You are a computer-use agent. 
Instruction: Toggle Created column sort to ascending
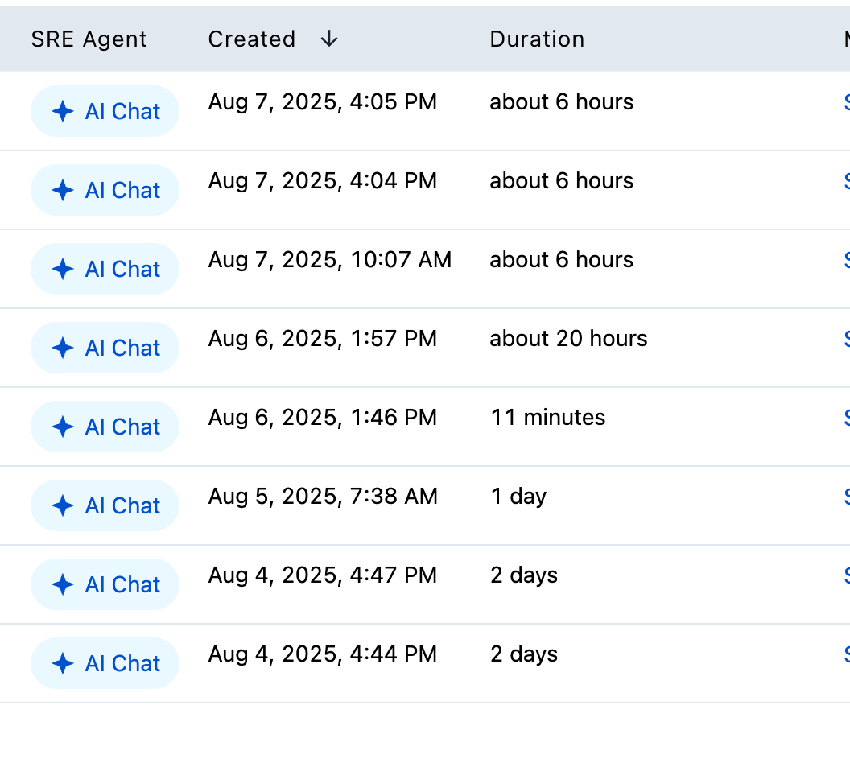(329, 38)
